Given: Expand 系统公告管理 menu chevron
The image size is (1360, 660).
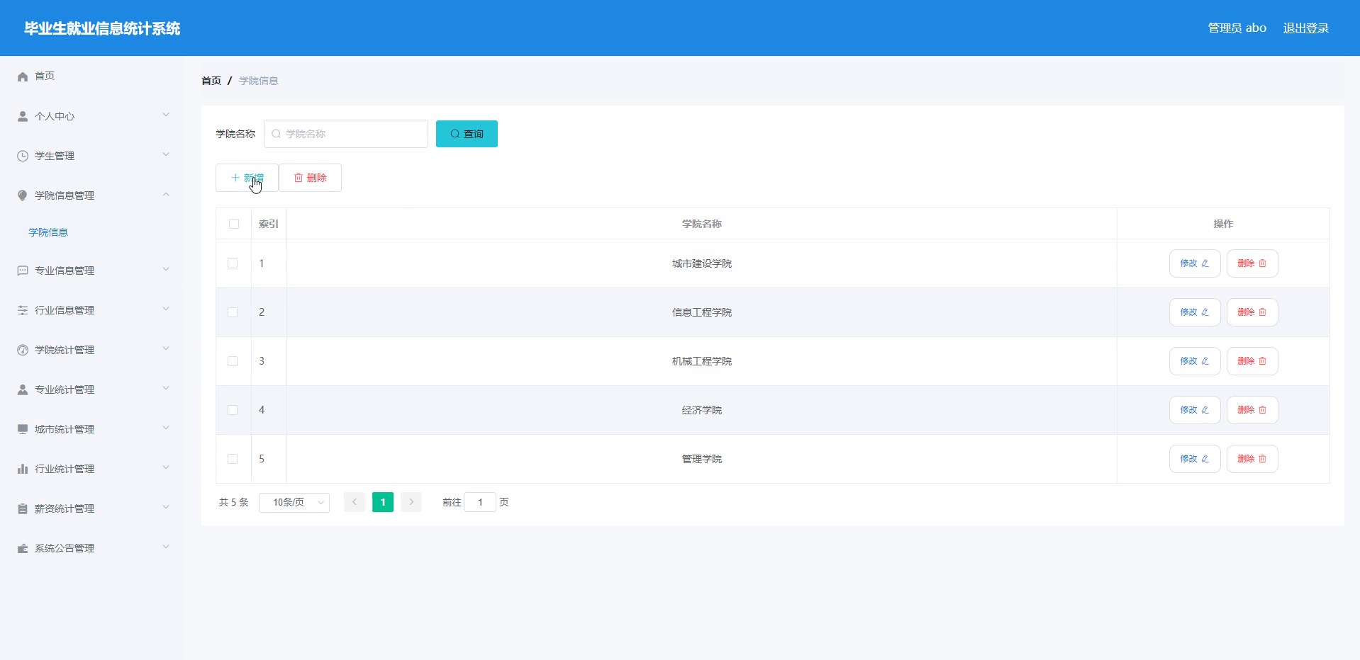Looking at the screenshot, I should coord(166,547).
